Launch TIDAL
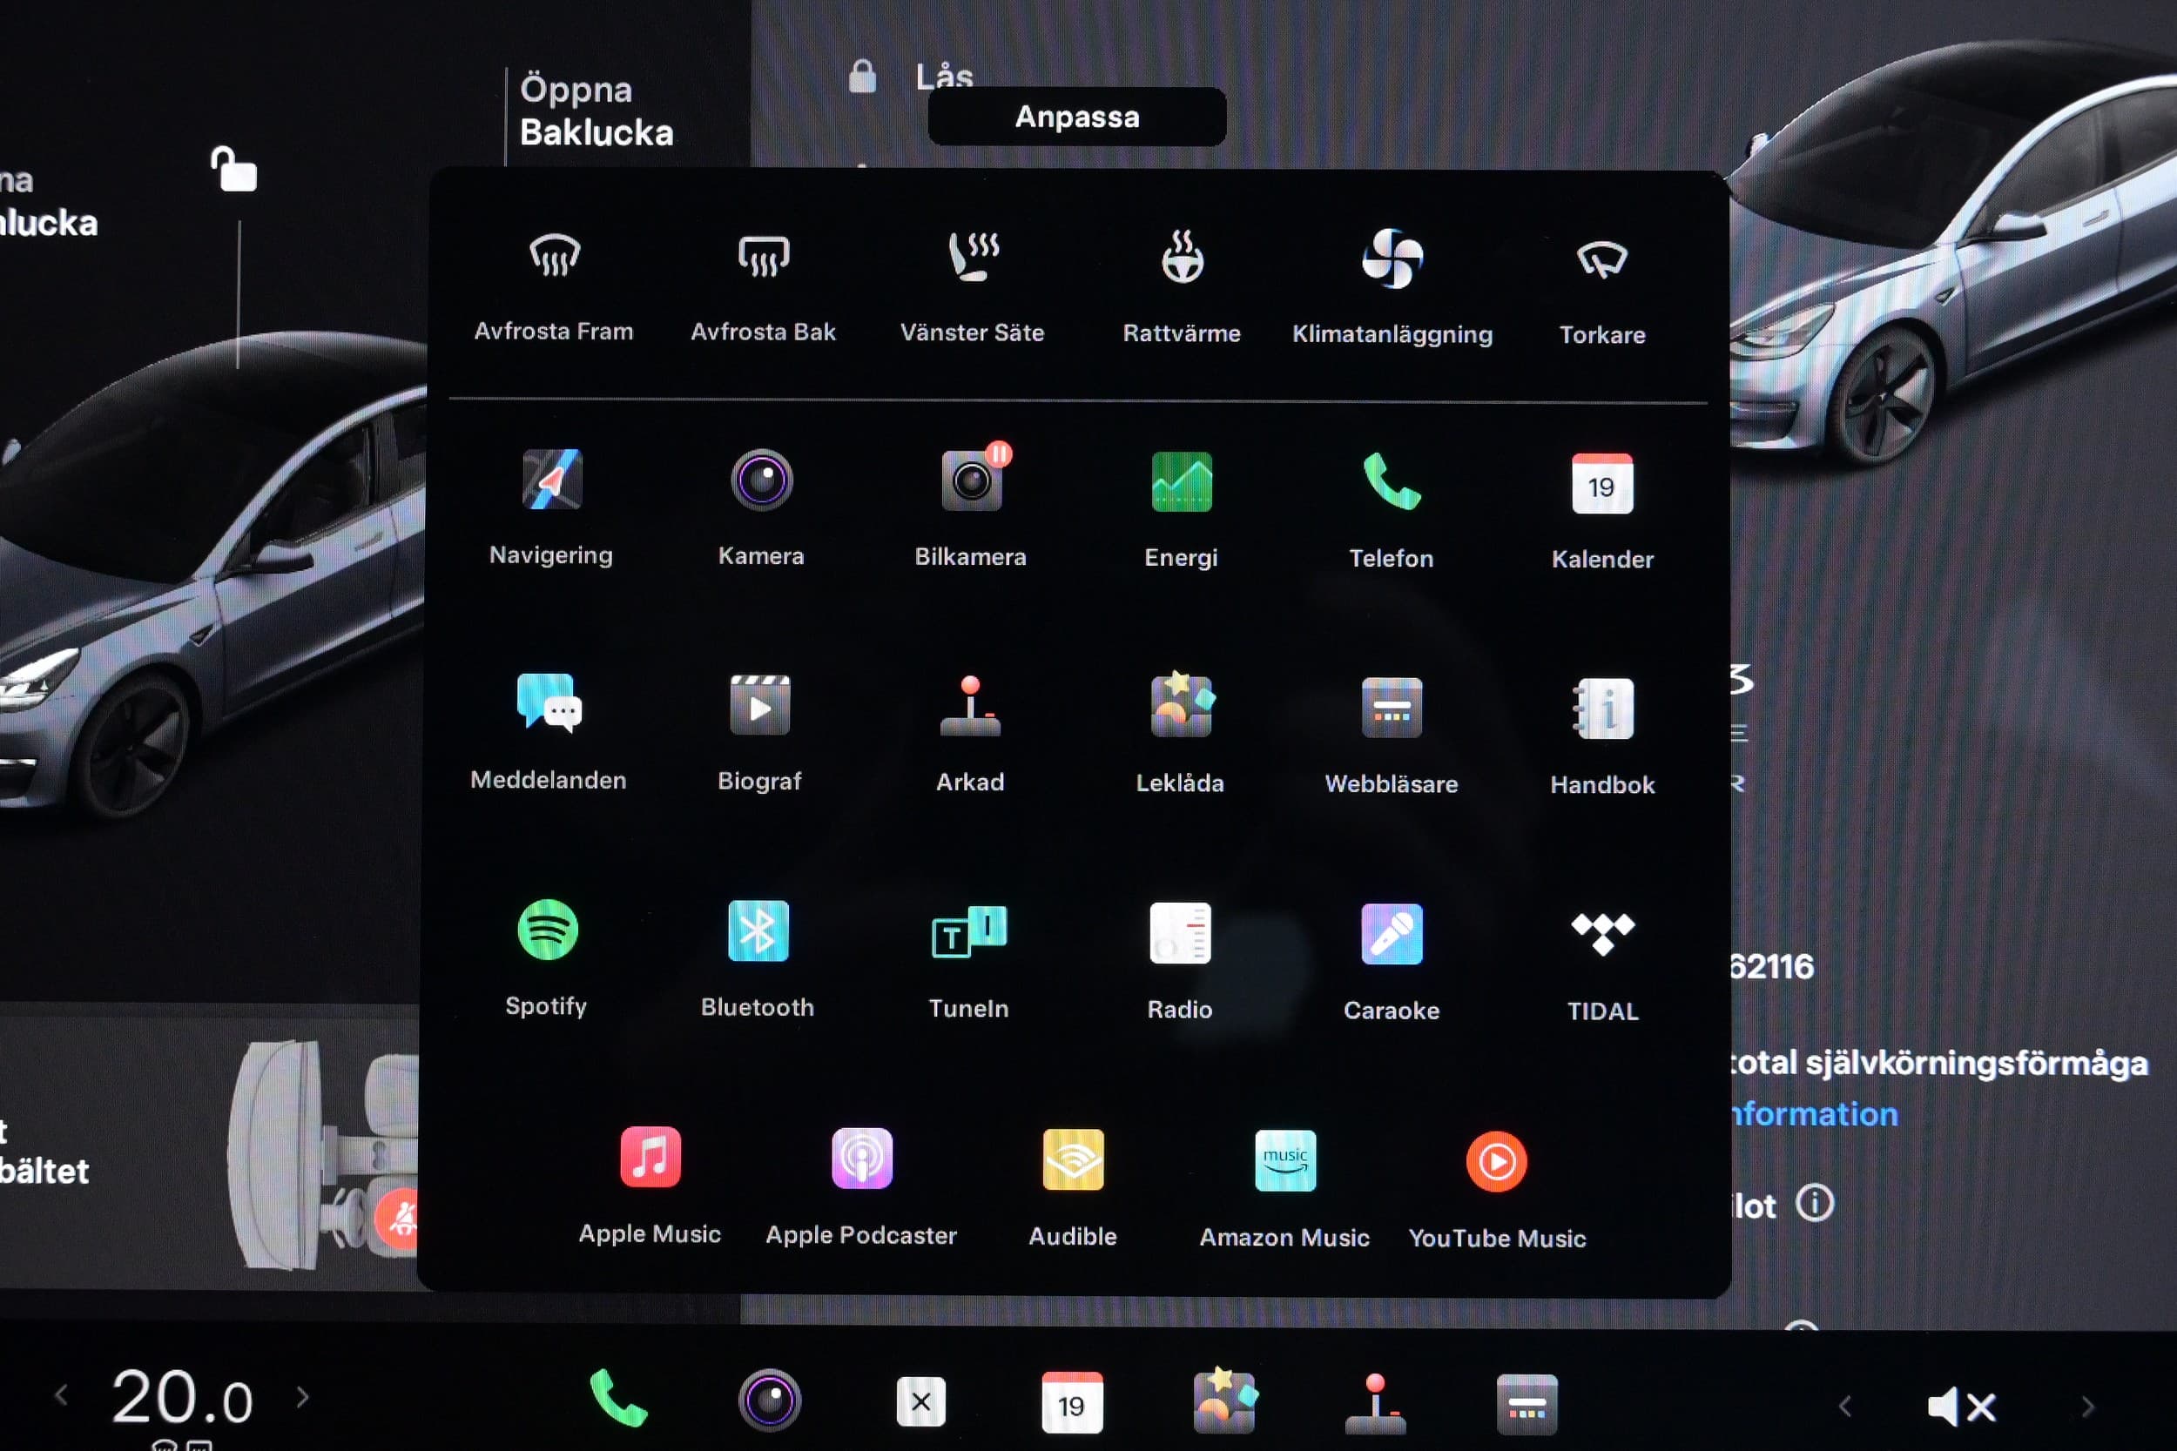 (1602, 965)
